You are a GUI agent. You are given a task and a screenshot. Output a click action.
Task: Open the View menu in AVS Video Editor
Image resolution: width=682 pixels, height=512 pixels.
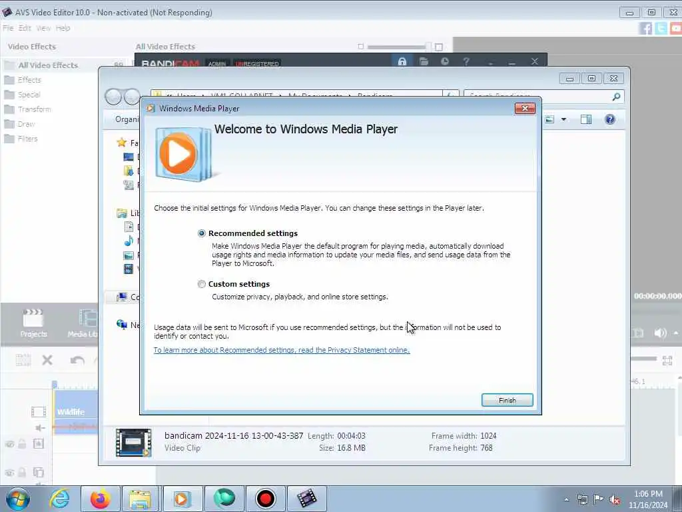coord(43,28)
